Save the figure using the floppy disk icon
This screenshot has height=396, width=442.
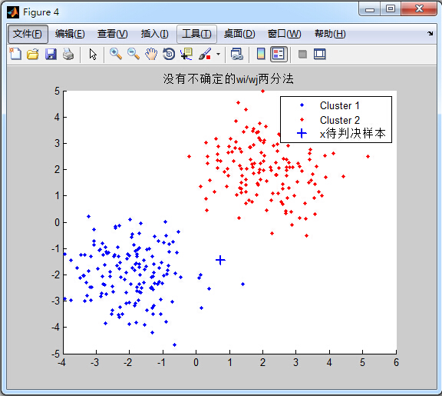pos(51,54)
